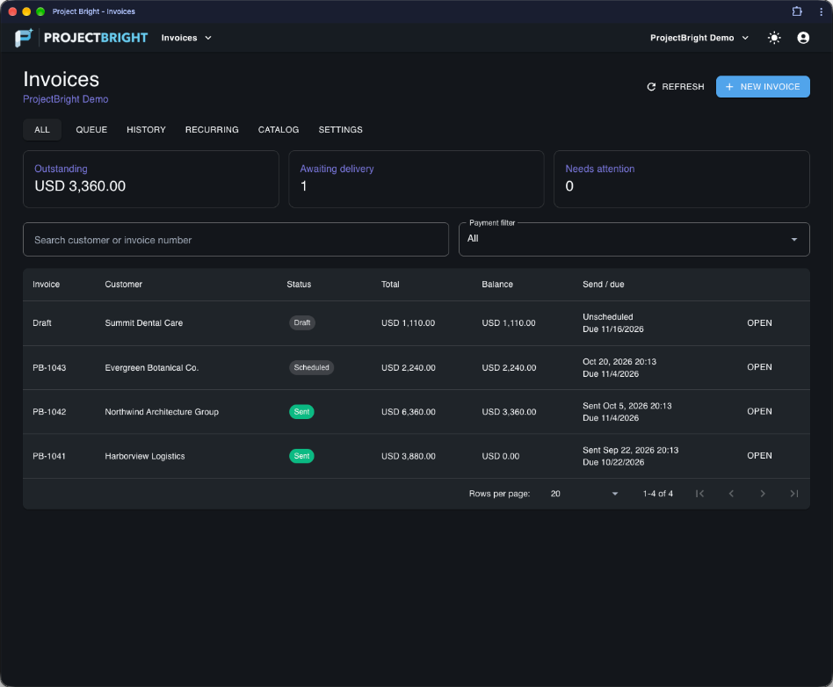Click the Due 11/16/2026 text

tap(613, 329)
